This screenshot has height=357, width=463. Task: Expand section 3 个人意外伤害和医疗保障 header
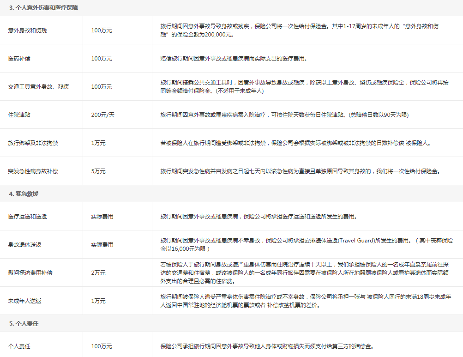click(39, 8)
